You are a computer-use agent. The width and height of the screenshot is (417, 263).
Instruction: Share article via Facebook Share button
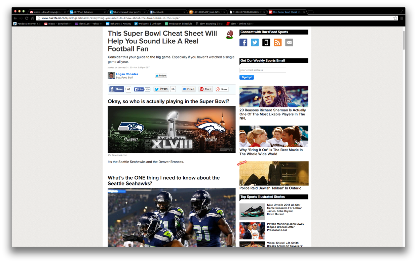117,89
